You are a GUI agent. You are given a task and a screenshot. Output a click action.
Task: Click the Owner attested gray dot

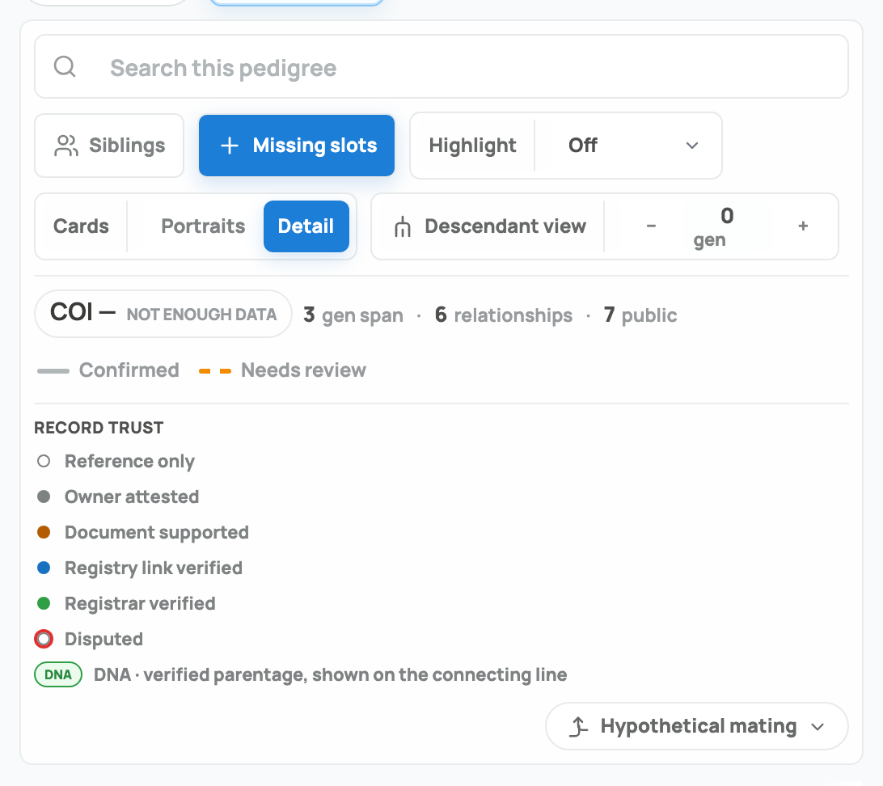[44, 497]
